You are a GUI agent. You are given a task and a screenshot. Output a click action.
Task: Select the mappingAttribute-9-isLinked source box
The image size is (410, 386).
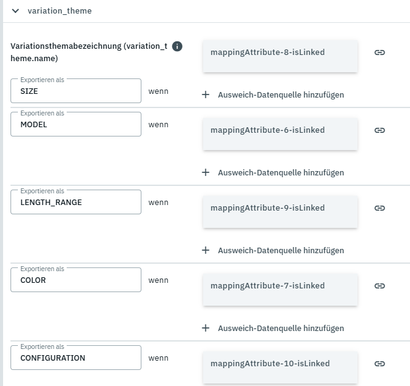(280, 211)
